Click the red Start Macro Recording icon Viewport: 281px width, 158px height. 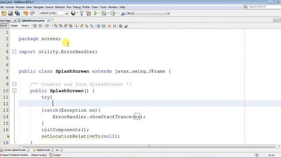[109, 26]
